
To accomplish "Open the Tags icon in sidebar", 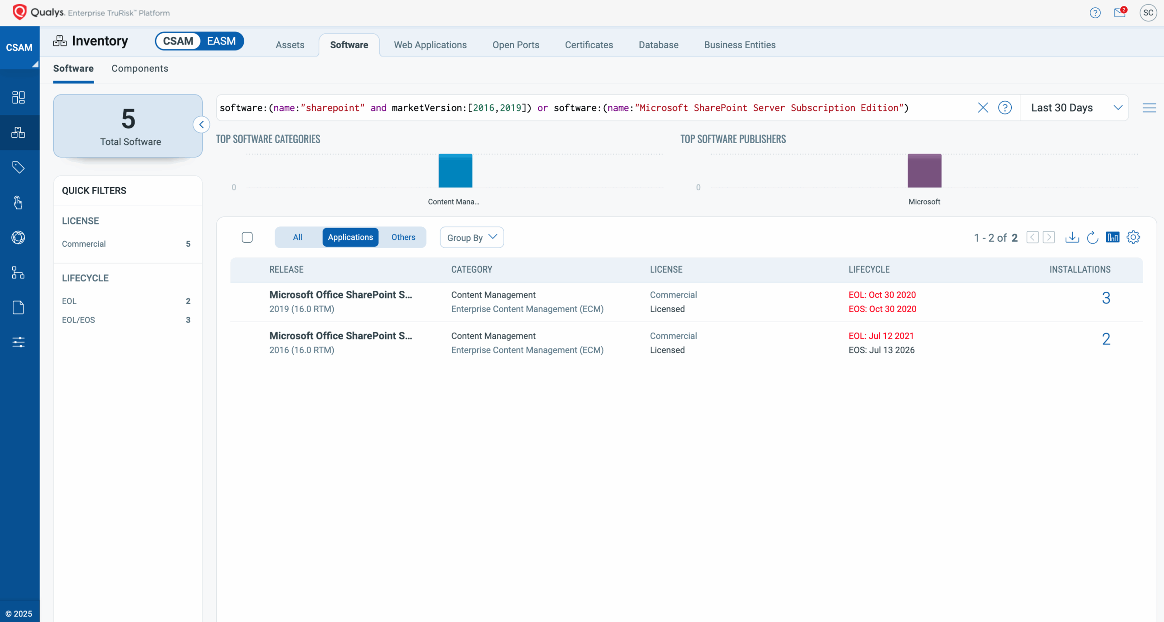I will pyautogui.click(x=18, y=167).
